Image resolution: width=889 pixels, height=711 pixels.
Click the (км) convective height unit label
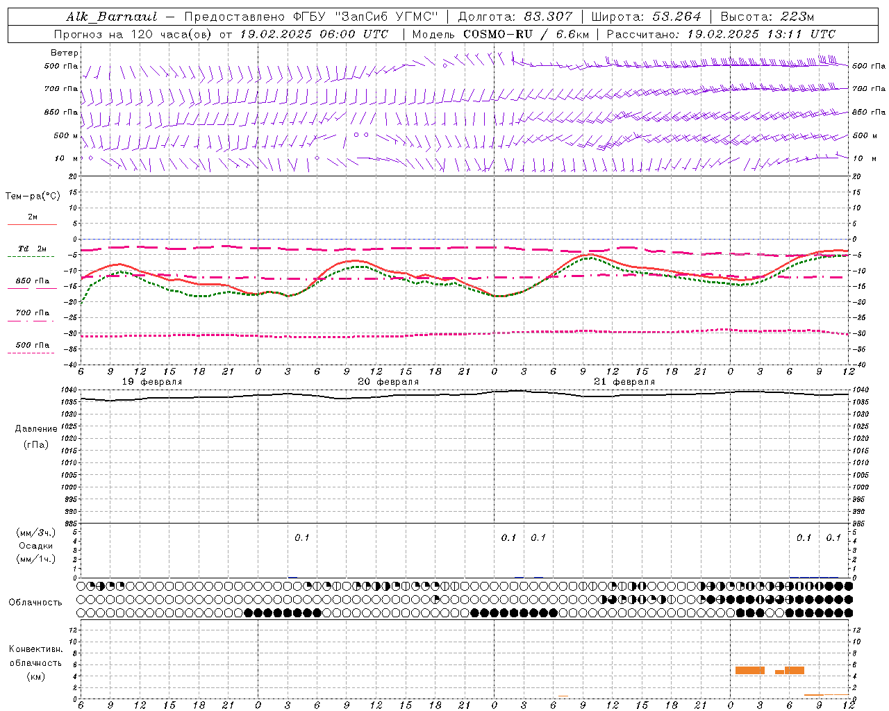tap(36, 676)
